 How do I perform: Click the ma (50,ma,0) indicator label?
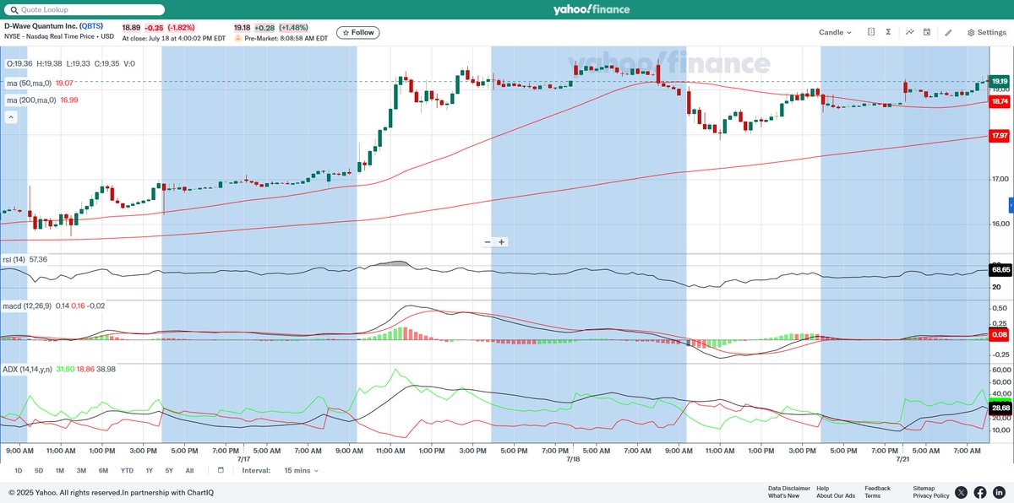29,83
